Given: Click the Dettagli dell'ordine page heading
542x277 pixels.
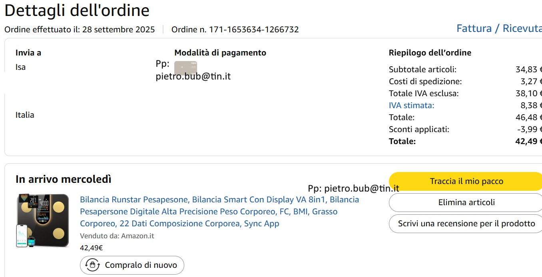Looking at the screenshot, I should (77, 10).
